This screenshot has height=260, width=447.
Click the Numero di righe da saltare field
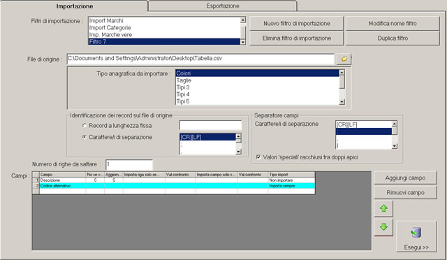point(129,165)
